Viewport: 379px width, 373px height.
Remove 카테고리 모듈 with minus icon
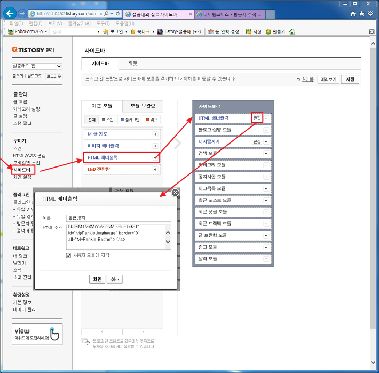tap(266, 165)
